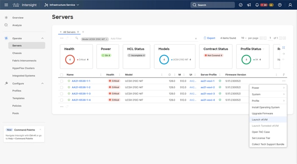
Task: Click the Profile Status green donut chart
Action: coord(246,59)
